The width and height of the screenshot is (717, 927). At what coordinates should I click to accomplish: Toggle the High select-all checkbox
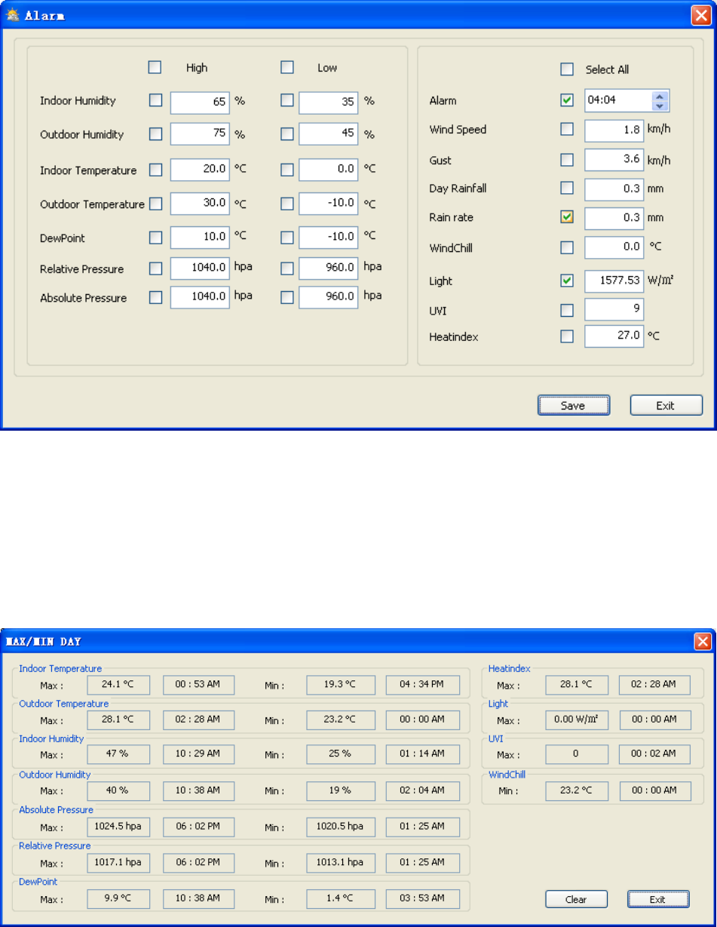point(155,67)
